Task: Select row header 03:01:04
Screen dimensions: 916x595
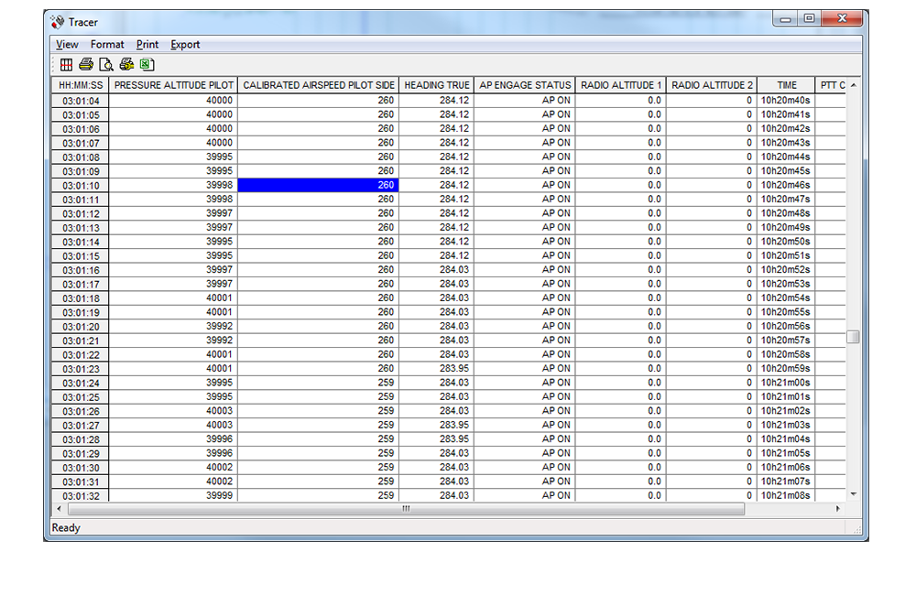Action: (81, 101)
